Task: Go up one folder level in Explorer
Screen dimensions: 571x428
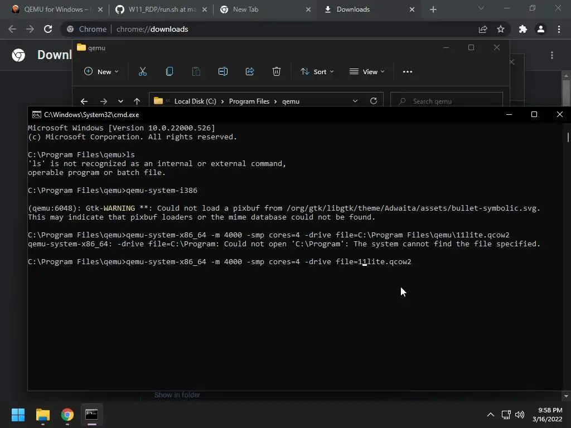Action: click(x=137, y=101)
